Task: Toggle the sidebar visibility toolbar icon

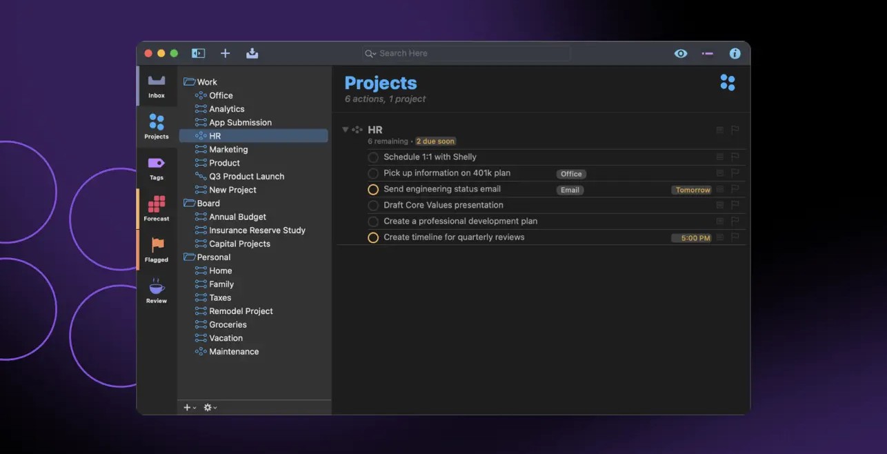Action: click(x=199, y=53)
